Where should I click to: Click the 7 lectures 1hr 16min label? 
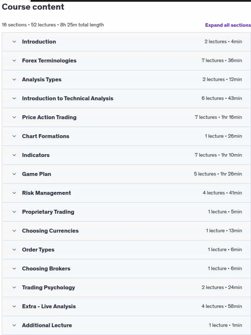tap(218, 117)
